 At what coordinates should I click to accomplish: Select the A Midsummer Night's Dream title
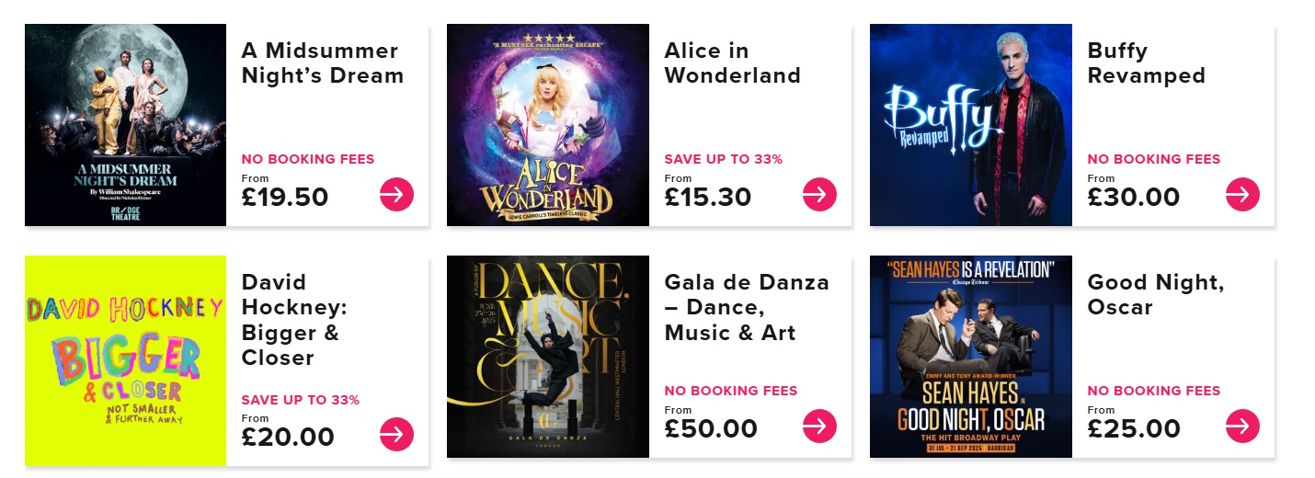point(323,63)
